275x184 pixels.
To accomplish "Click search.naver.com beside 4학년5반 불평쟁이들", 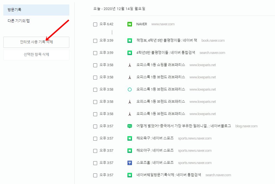I will coord(212,53).
